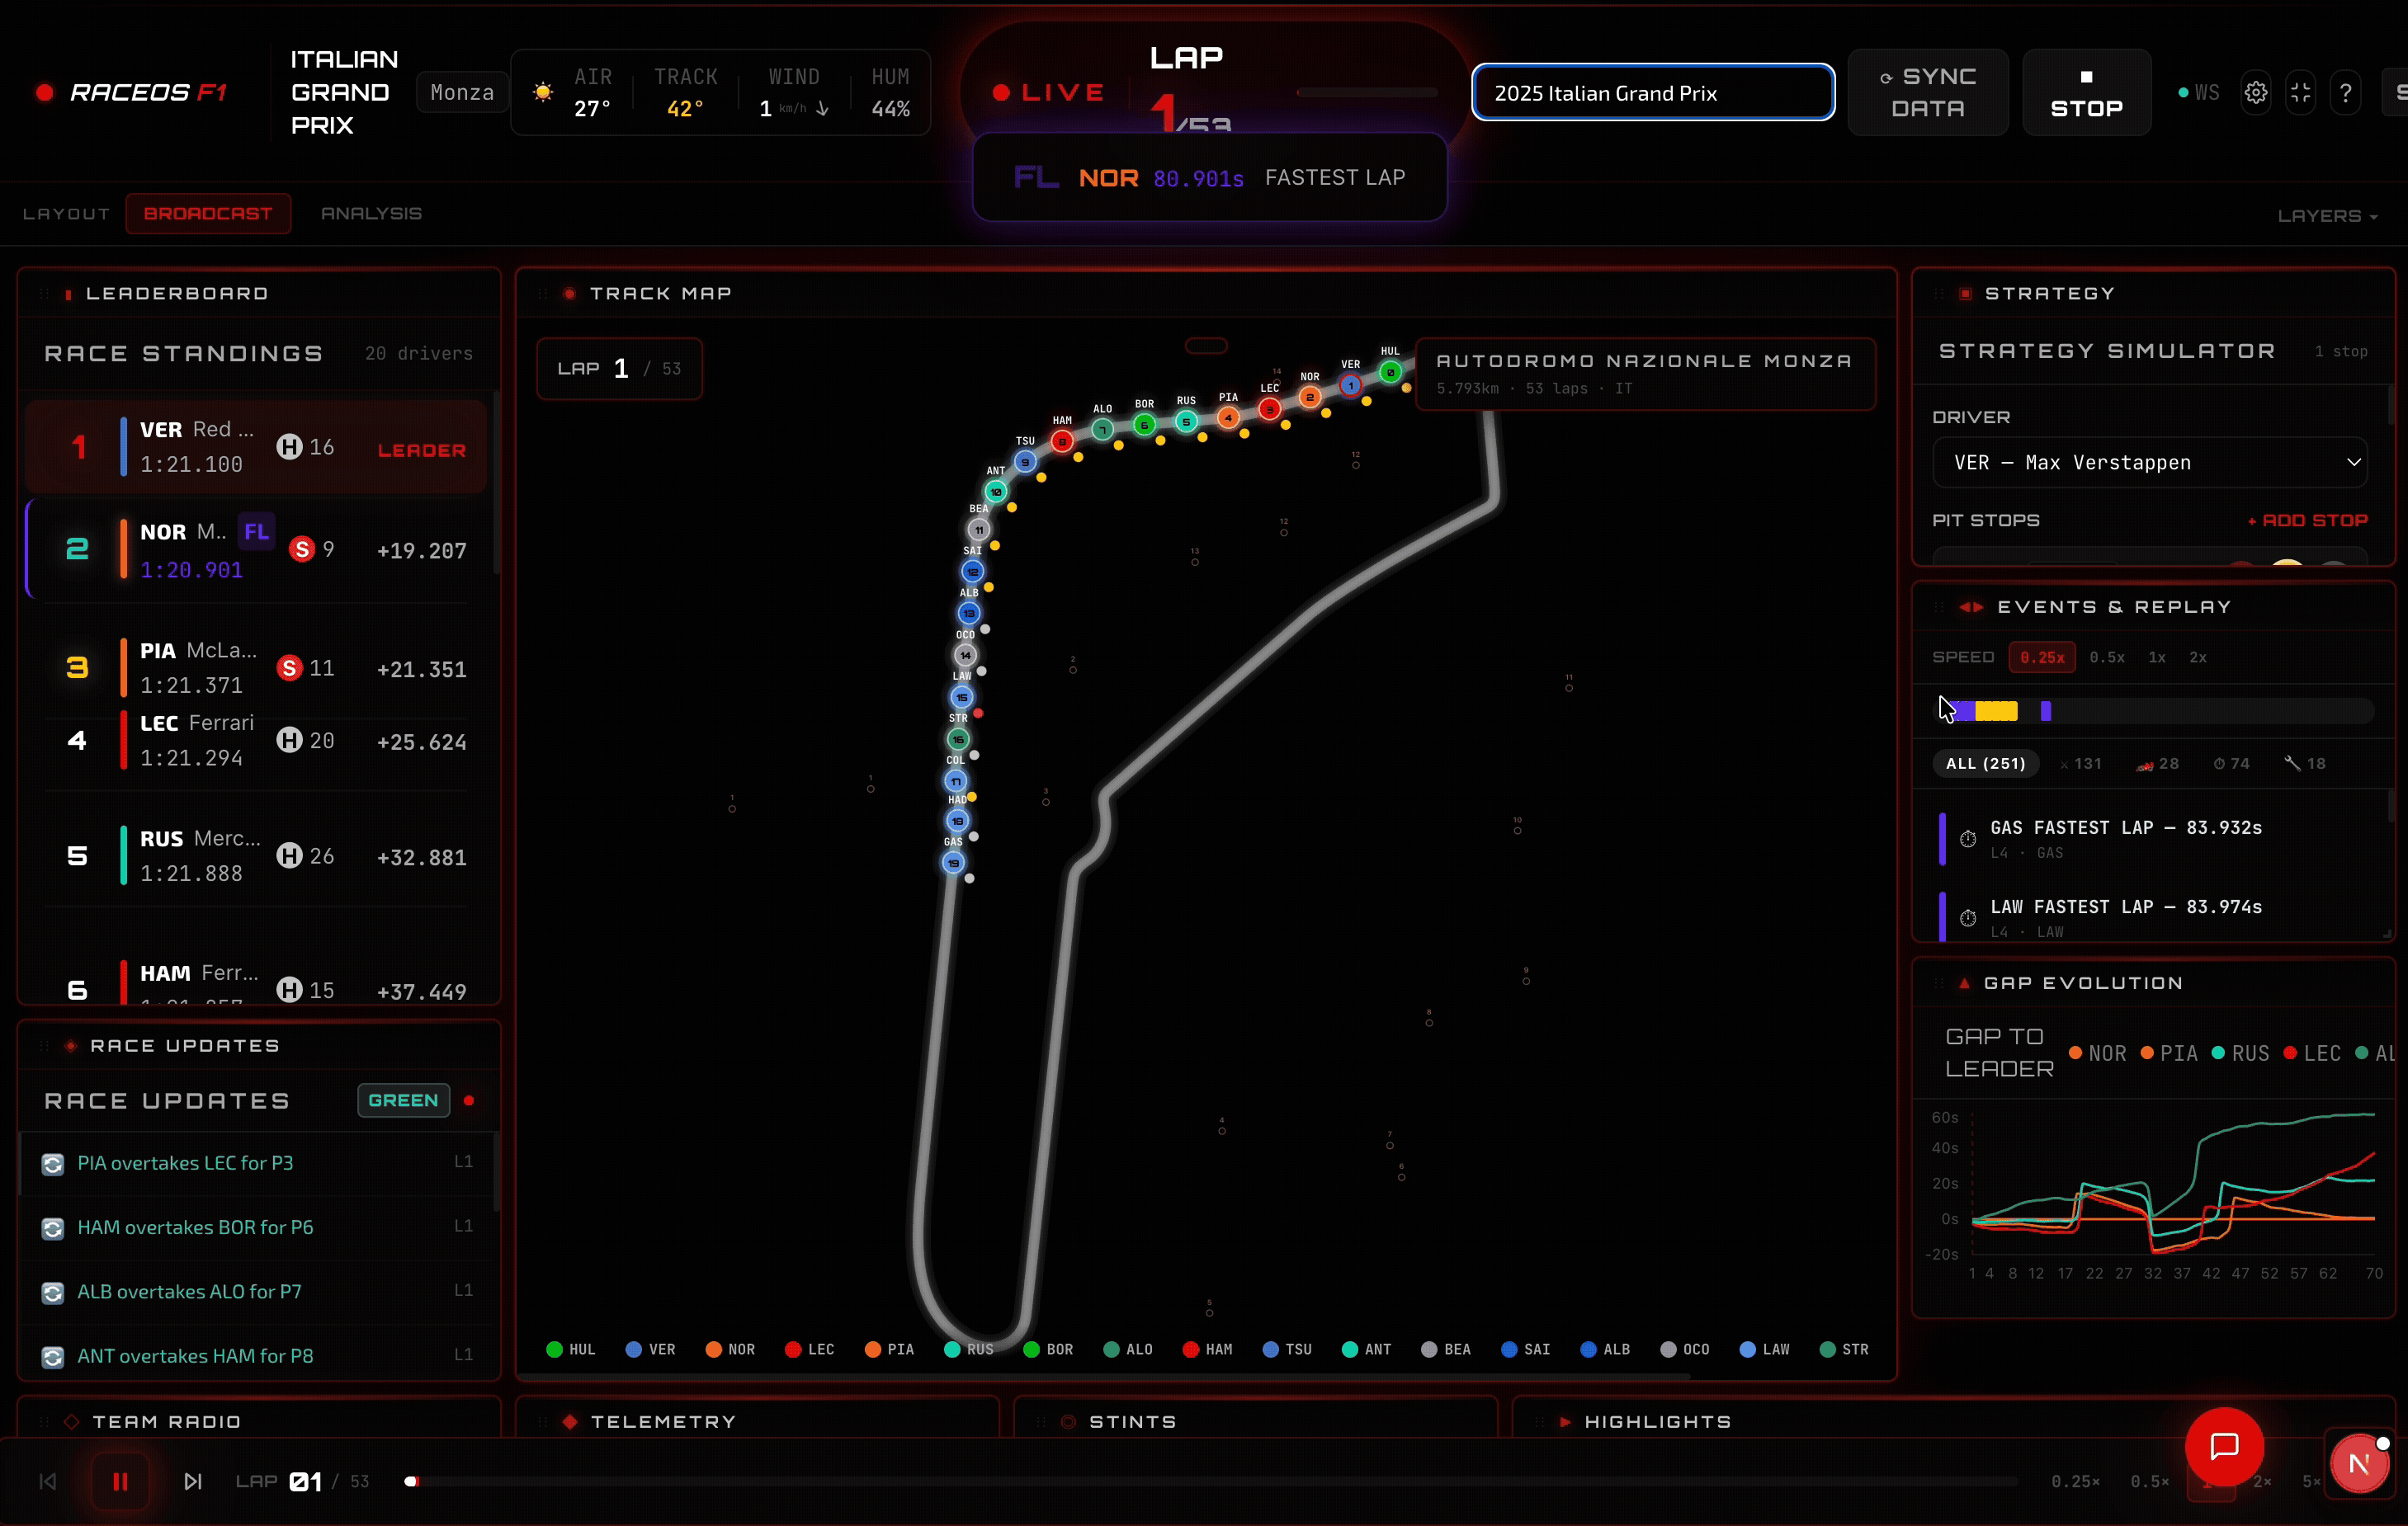Set replay speed to 0.25x in Events panel
Viewport: 2408px width, 1526px height.
(2042, 657)
